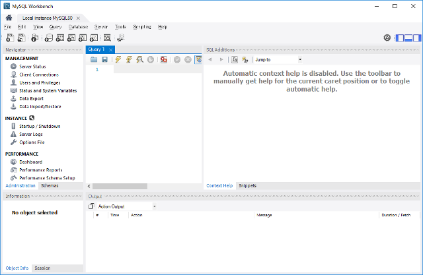Open preferences with the gear icon
Image resolution: width=423 pixels, height=275 pixels.
387,38
